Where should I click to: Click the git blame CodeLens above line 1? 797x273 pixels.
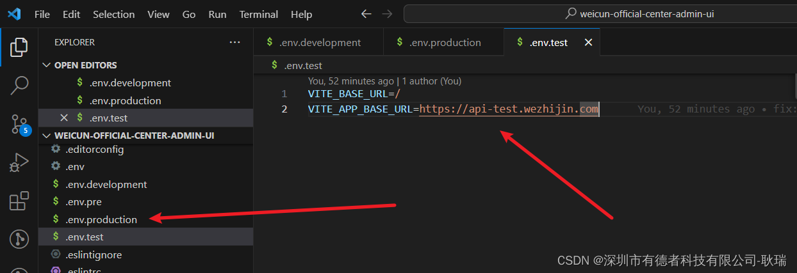[384, 81]
